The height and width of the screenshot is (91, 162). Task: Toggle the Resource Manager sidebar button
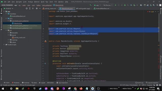[1, 24]
